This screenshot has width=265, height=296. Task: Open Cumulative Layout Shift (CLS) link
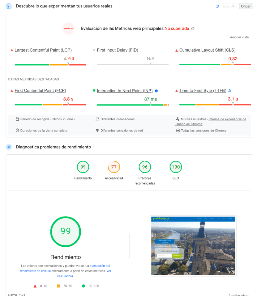tap(207, 50)
